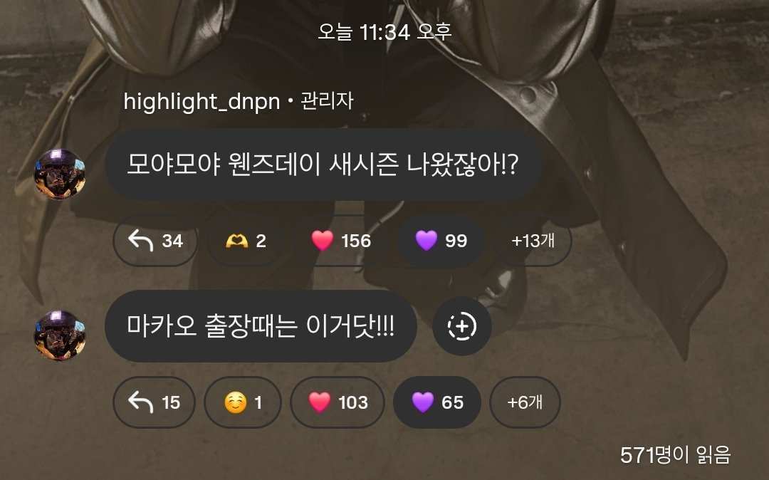Open the 15 replies on the second message
This screenshot has height=480, width=769.
154,402
